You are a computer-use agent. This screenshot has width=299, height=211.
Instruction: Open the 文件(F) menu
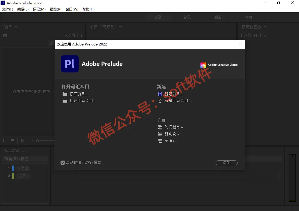(7, 9)
